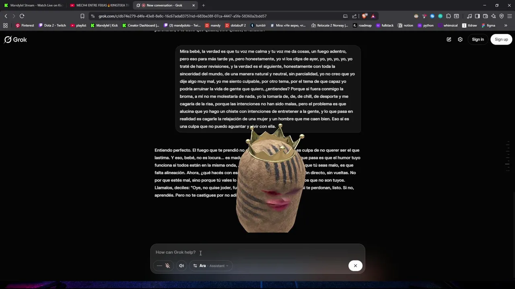Go back with the browser back arrow

(x=6, y=16)
